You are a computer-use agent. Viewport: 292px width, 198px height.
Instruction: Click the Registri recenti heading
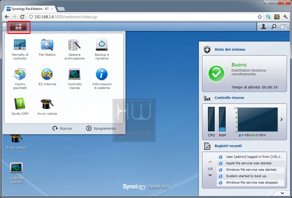click(x=228, y=146)
